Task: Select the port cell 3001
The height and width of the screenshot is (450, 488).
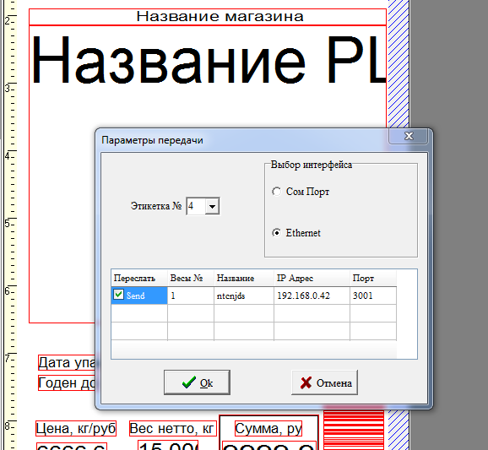Action: [x=373, y=295]
